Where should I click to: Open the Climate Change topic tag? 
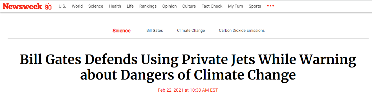pyautogui.click(x=191, y=30)
